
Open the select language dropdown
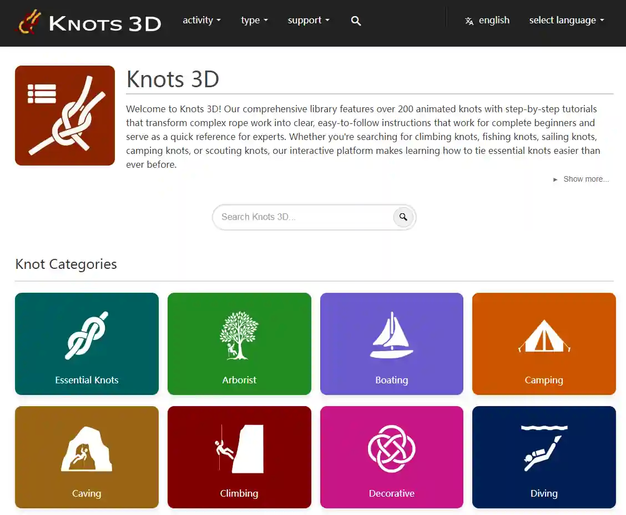click(566, 21)
